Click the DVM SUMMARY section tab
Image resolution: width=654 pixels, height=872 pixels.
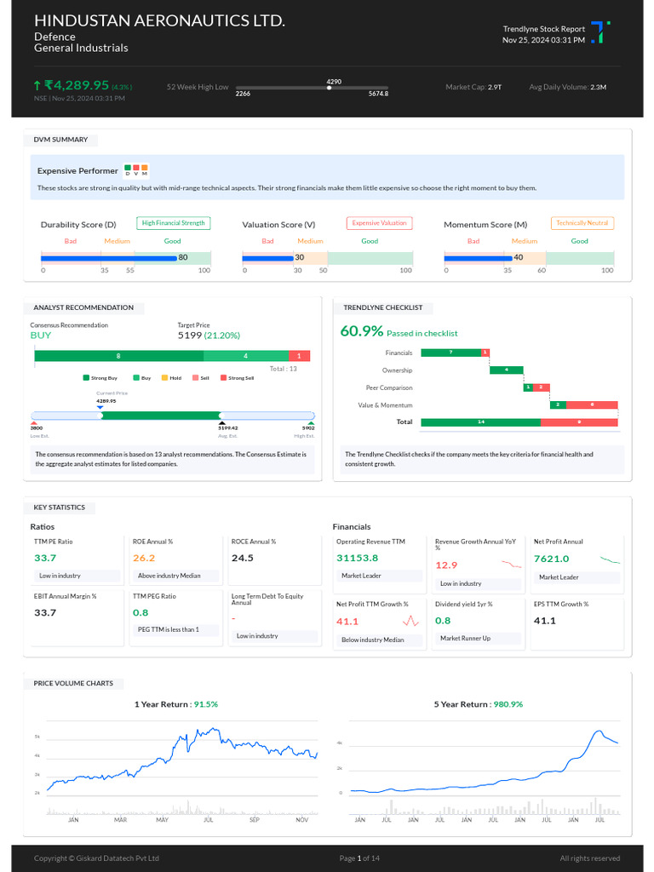point(60,140)
